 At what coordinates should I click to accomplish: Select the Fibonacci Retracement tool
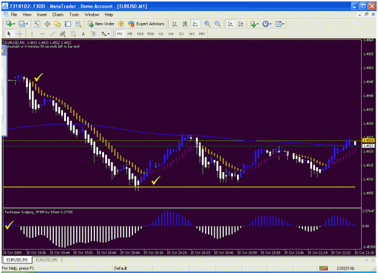pyautogui.click(x=73, y=34)
